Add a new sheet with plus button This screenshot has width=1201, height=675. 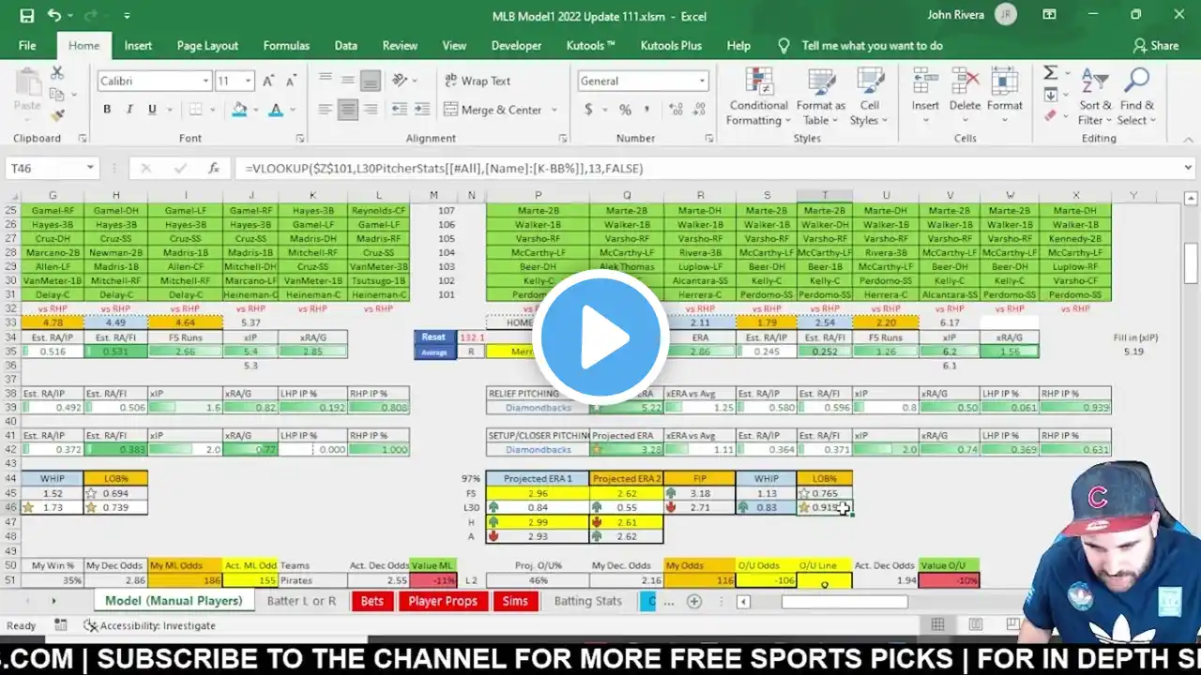coord(694,602)
